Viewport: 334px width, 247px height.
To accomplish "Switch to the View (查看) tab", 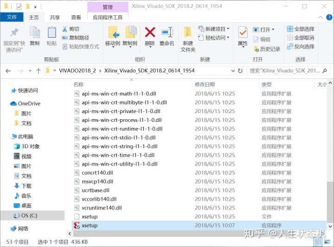I will click(x=76, y=18).
